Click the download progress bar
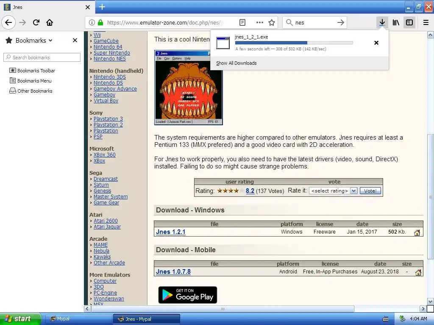This screenshot has height=325, width=434. coord(294,43)
